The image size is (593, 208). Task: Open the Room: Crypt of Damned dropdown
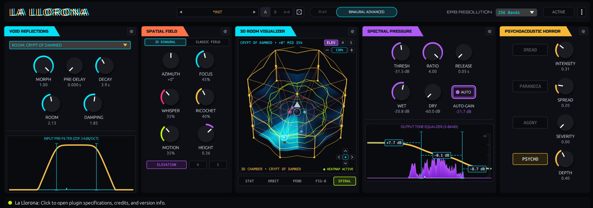tap(70, 45)
